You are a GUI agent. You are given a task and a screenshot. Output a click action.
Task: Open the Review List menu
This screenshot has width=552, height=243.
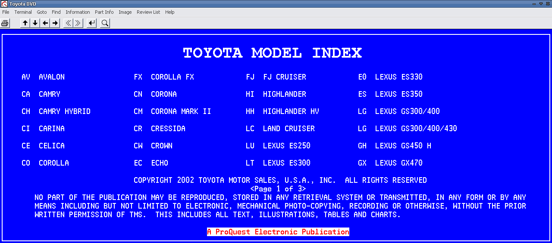pos(148,12)
